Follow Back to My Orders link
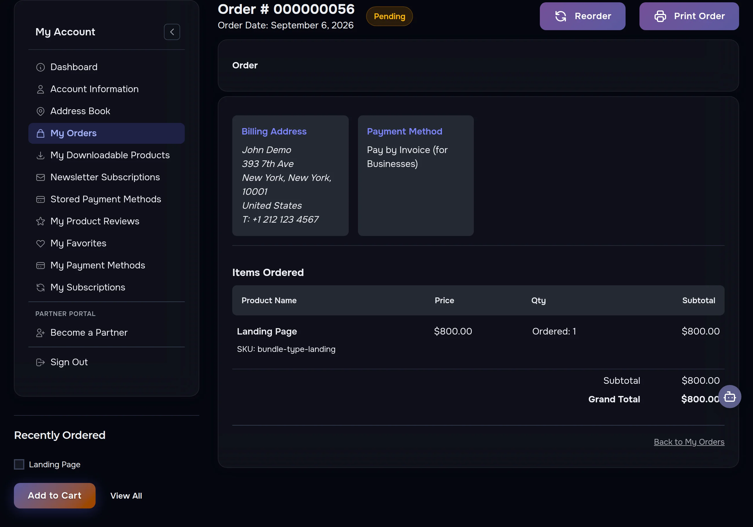This screenshot has width=753, height=527. [689, 442]
